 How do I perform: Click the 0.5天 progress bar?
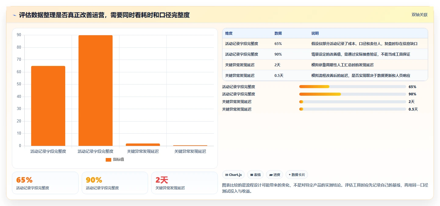click(353, 109)
